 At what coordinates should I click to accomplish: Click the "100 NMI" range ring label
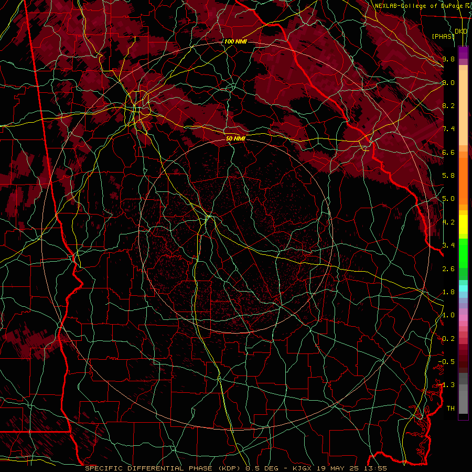pos(235,41)
